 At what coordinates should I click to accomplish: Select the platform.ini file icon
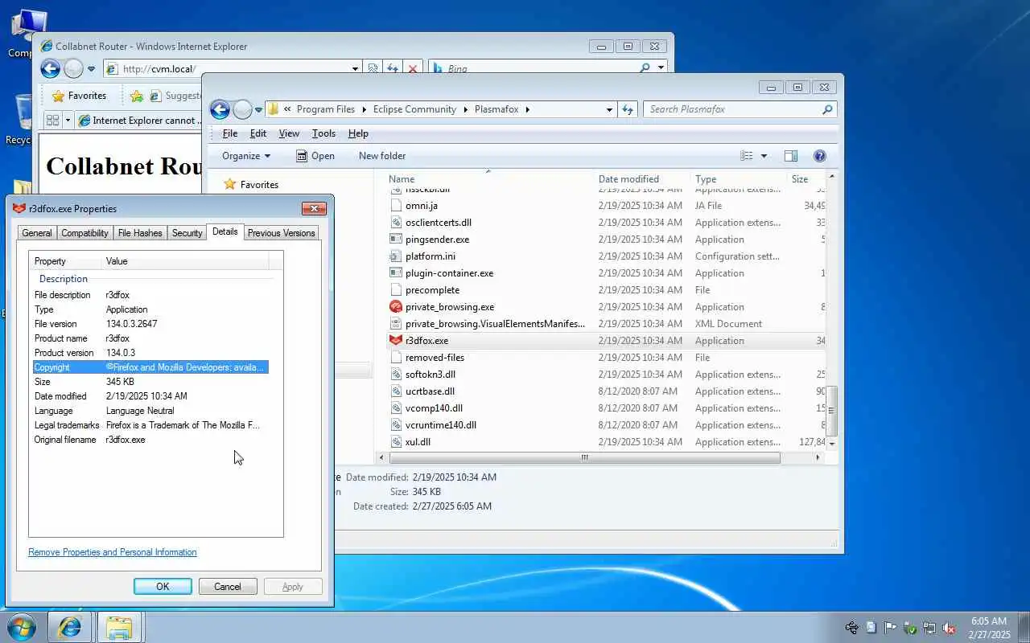395,256
